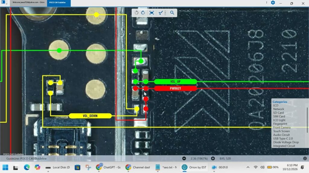Open the SD Card category

pos(278,113)
